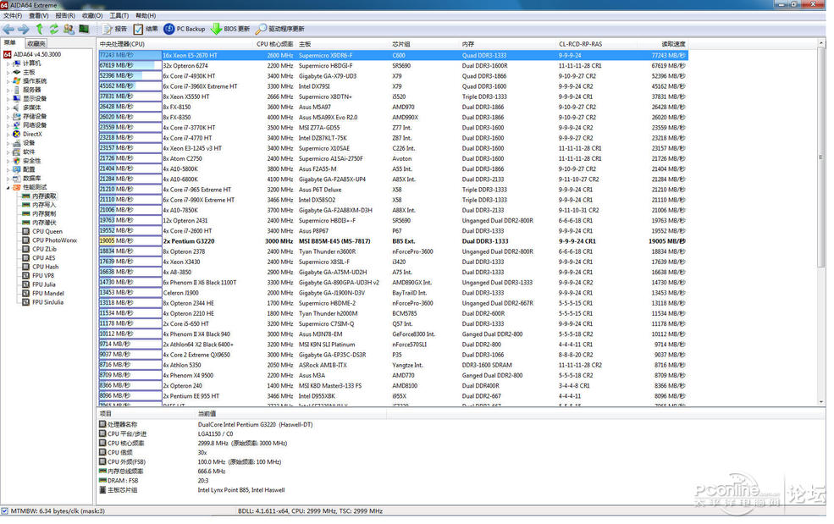Click the 服务器 server icon in tree

coord(16,90)
